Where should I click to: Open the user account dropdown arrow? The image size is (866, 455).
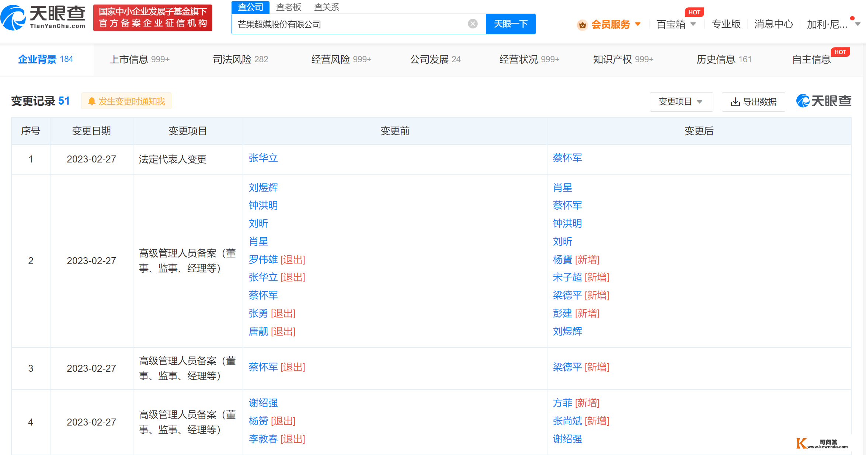tap(858, 24)
